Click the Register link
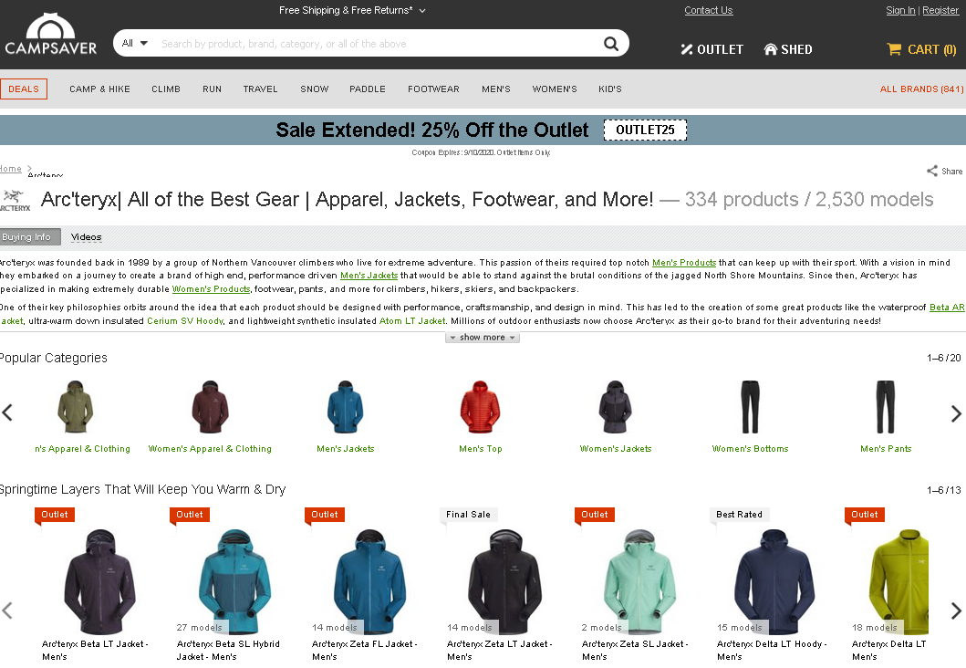This screenshot has width=966, height=668. 940,10
